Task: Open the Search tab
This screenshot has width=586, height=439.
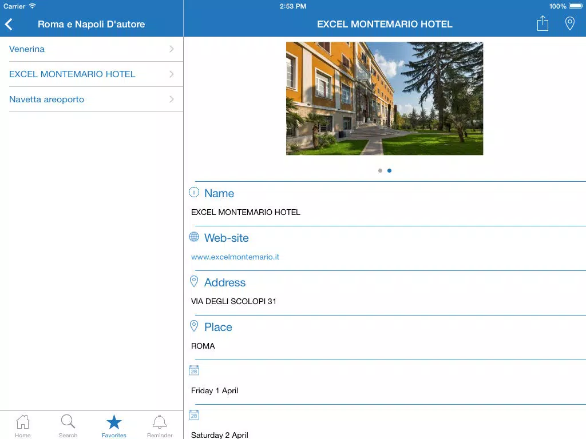Action: 68,426
